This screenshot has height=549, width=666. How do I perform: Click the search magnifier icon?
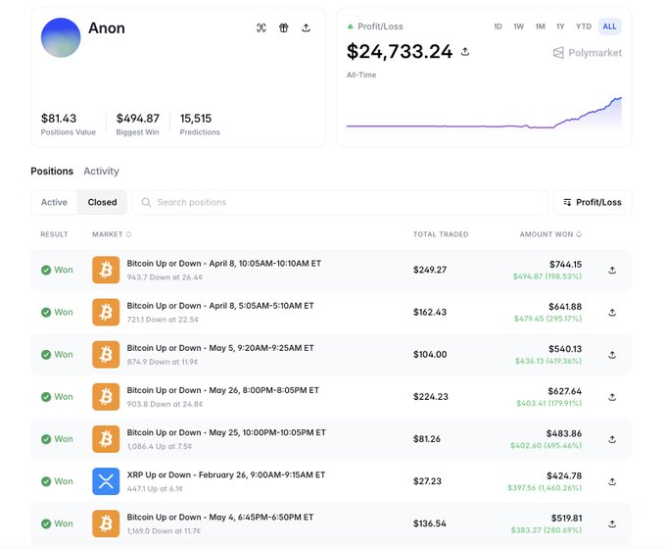[146, 202]
